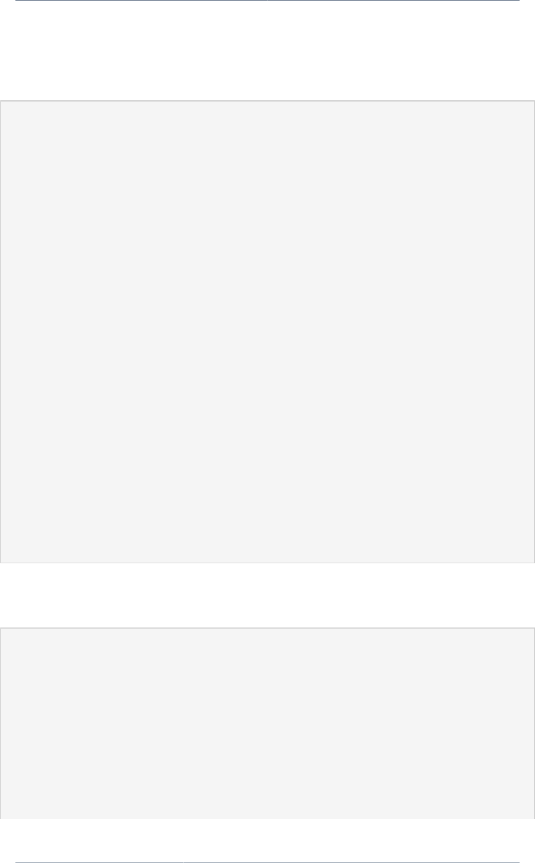
Task: Click the left border of the lower gray block
Action: 1,724
